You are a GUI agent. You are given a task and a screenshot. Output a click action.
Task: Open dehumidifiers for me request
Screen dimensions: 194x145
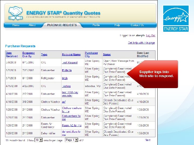[71, 133]
